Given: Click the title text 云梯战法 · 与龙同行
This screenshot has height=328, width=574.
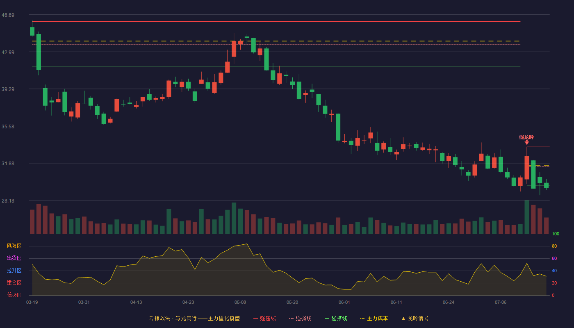Looking at the screenshot, I should tap(173, 318).
